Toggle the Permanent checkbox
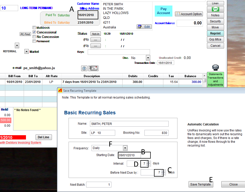Image resolution: width=245 pixels, height=192 pixels. [x=34, y=41]
